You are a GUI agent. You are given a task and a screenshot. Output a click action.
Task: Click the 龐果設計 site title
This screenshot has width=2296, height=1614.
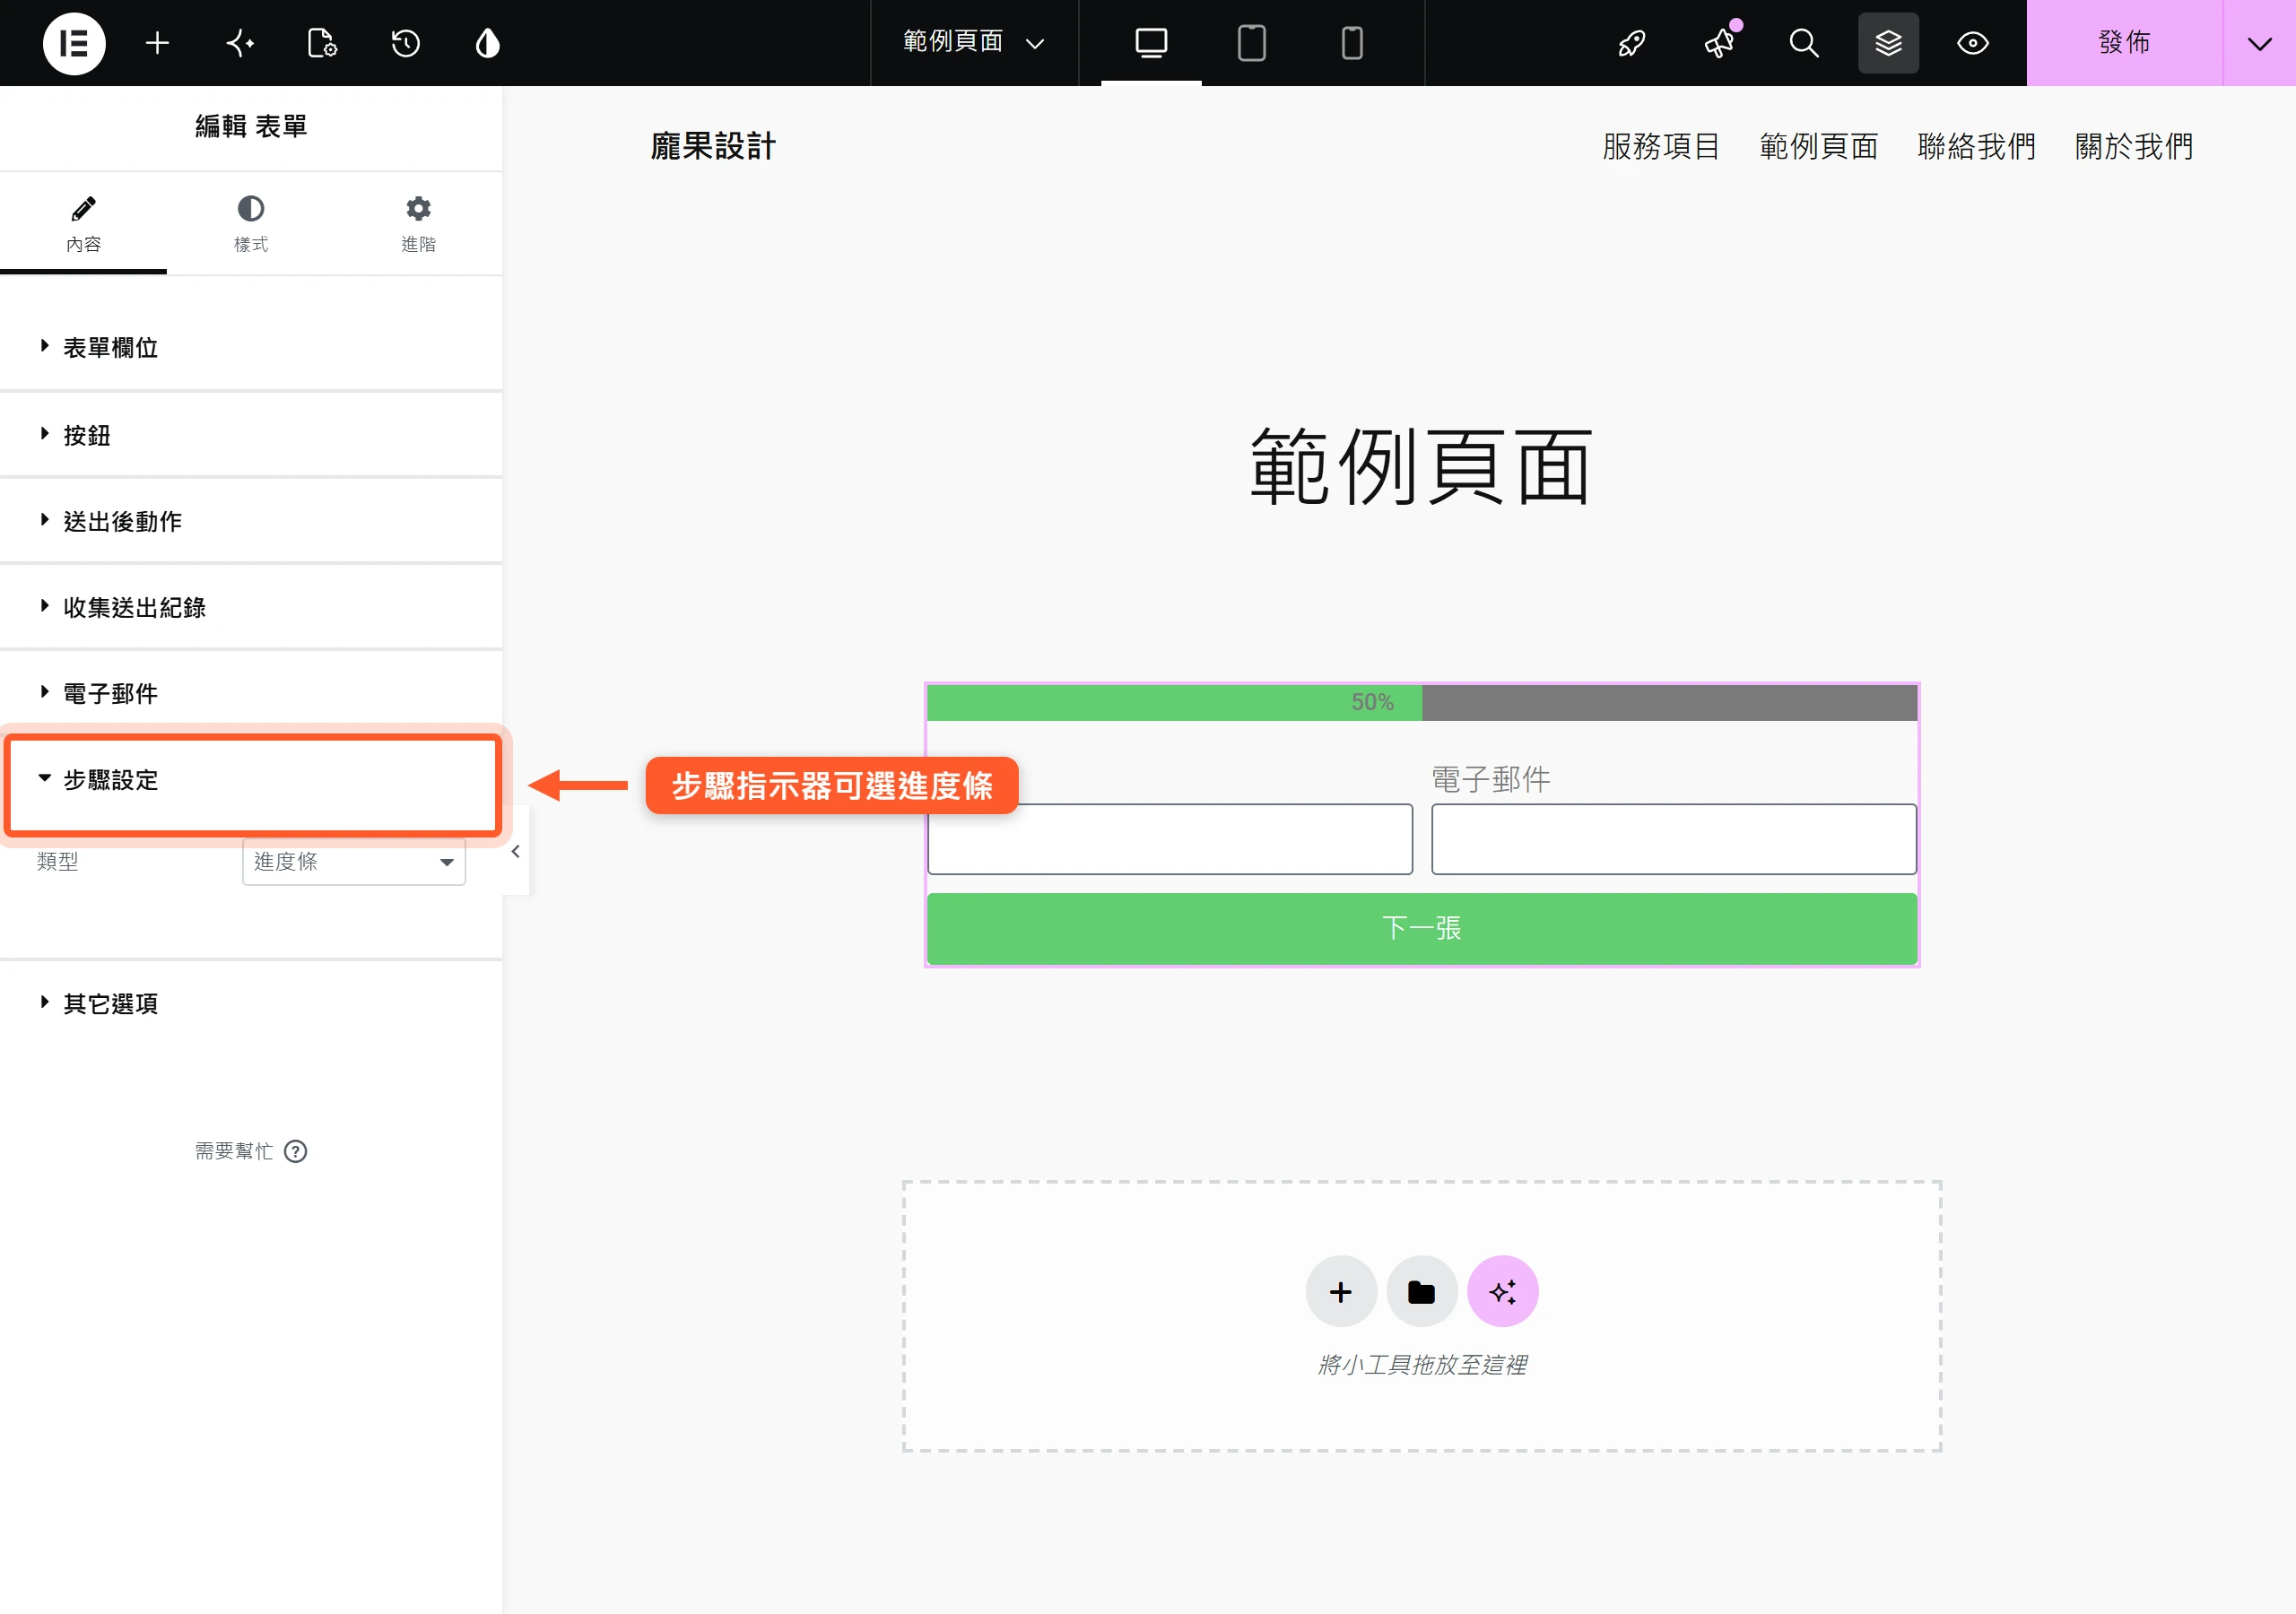(713, 147)
